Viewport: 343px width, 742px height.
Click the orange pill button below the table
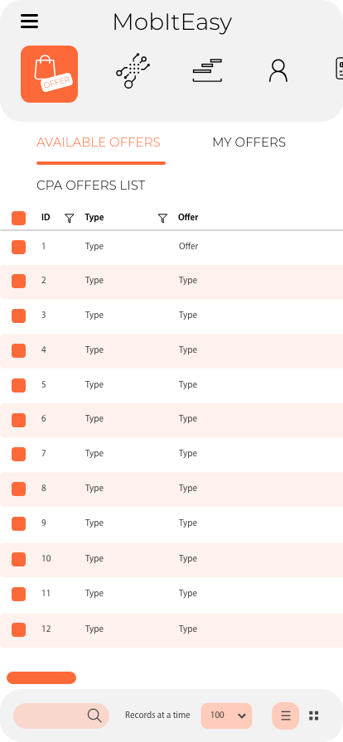coord(41,677)
